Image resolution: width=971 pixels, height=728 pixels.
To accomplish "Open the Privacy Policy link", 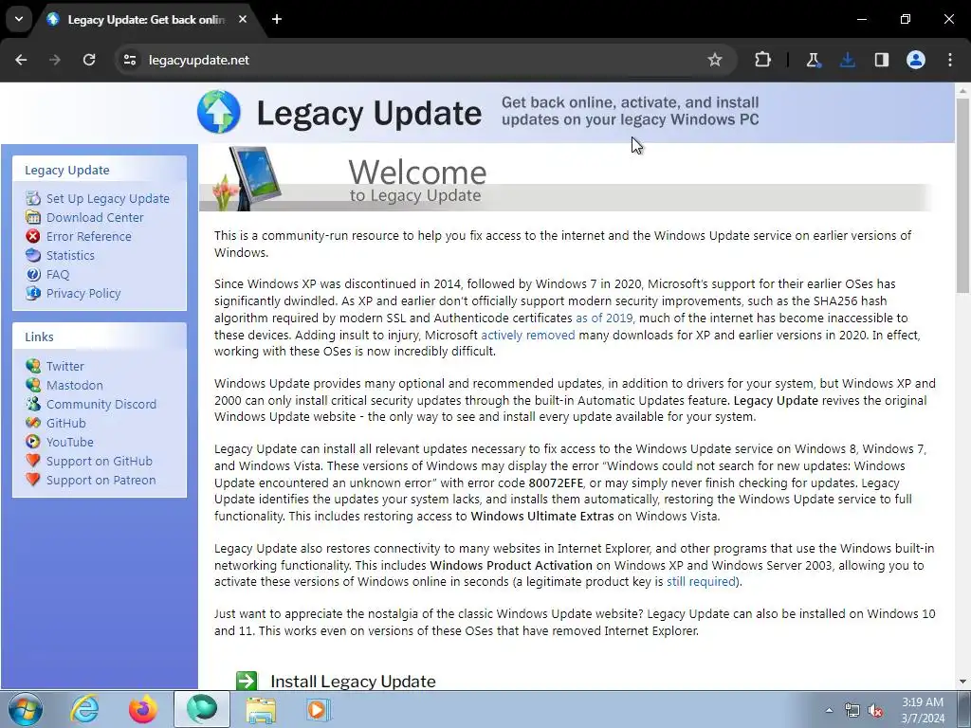I will (x=83, y=293).
